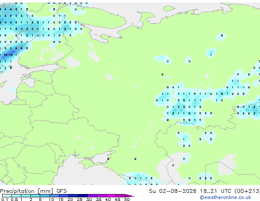This screenshot has height=201, width=260.
Task: Click the 5–10 mm legend color swatch
Action: [45, 196]
